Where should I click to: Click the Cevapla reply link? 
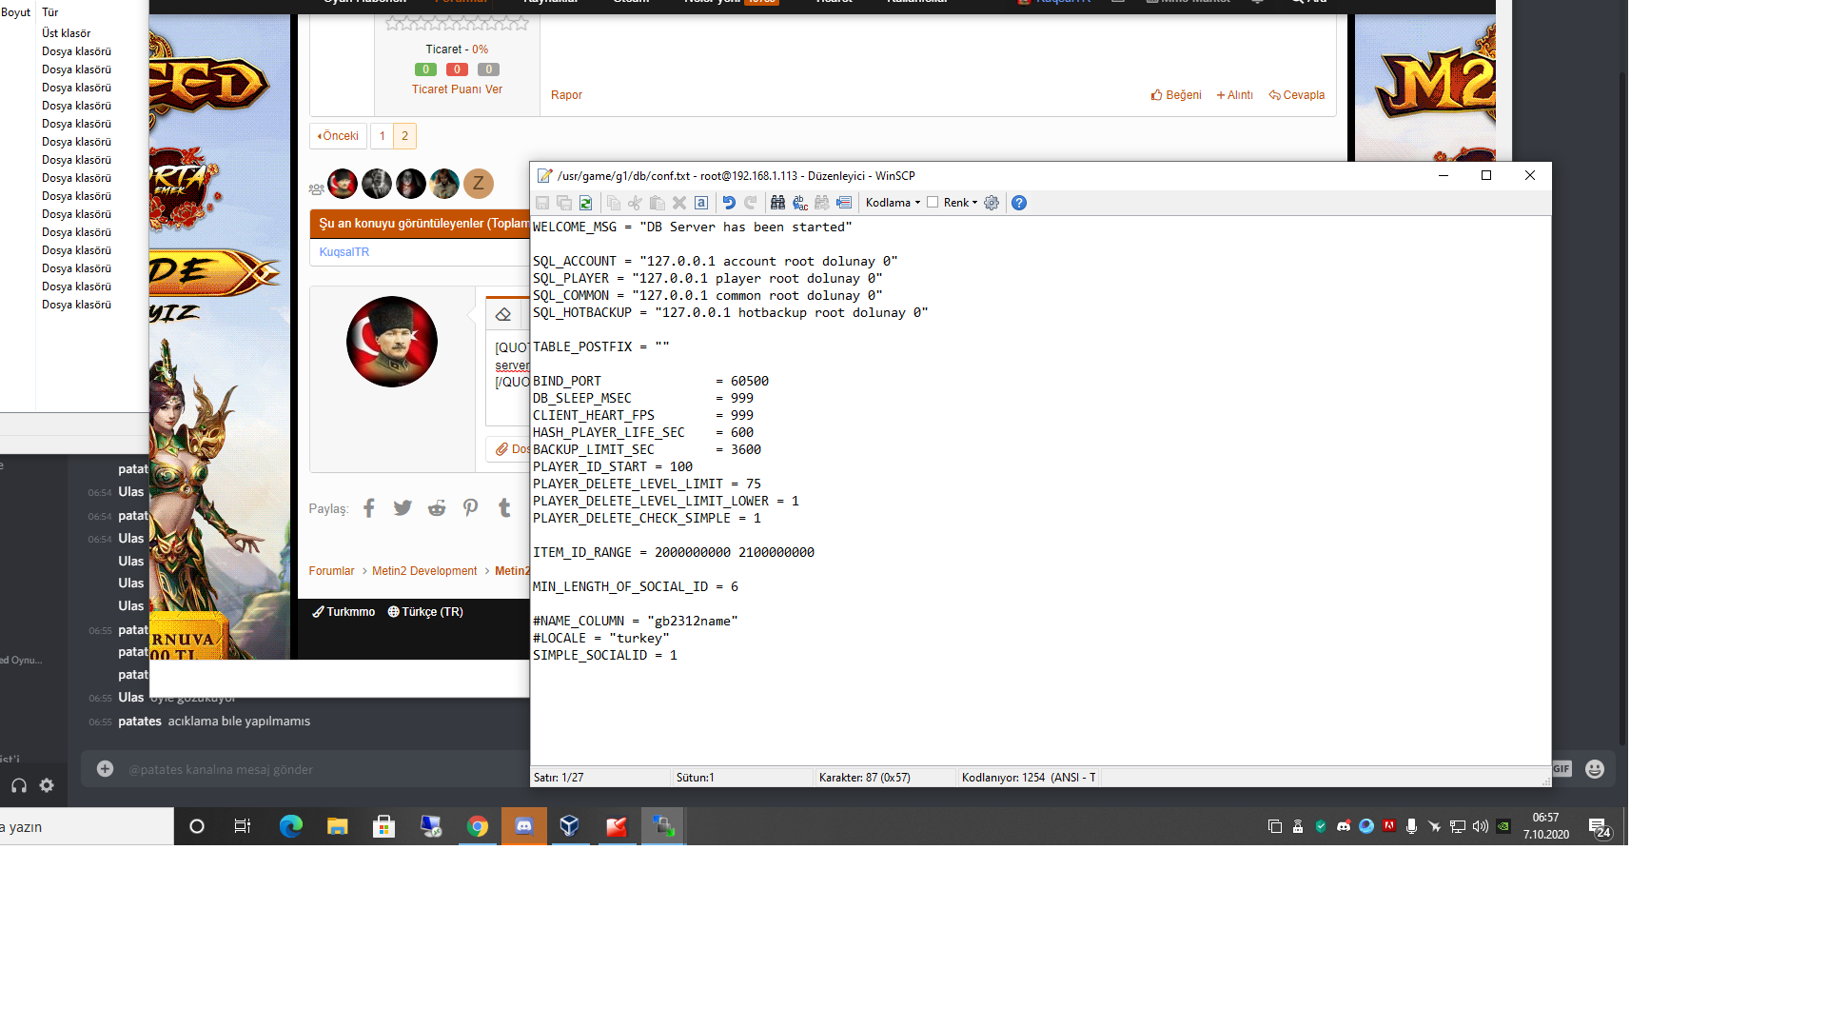click(1296, 95)
